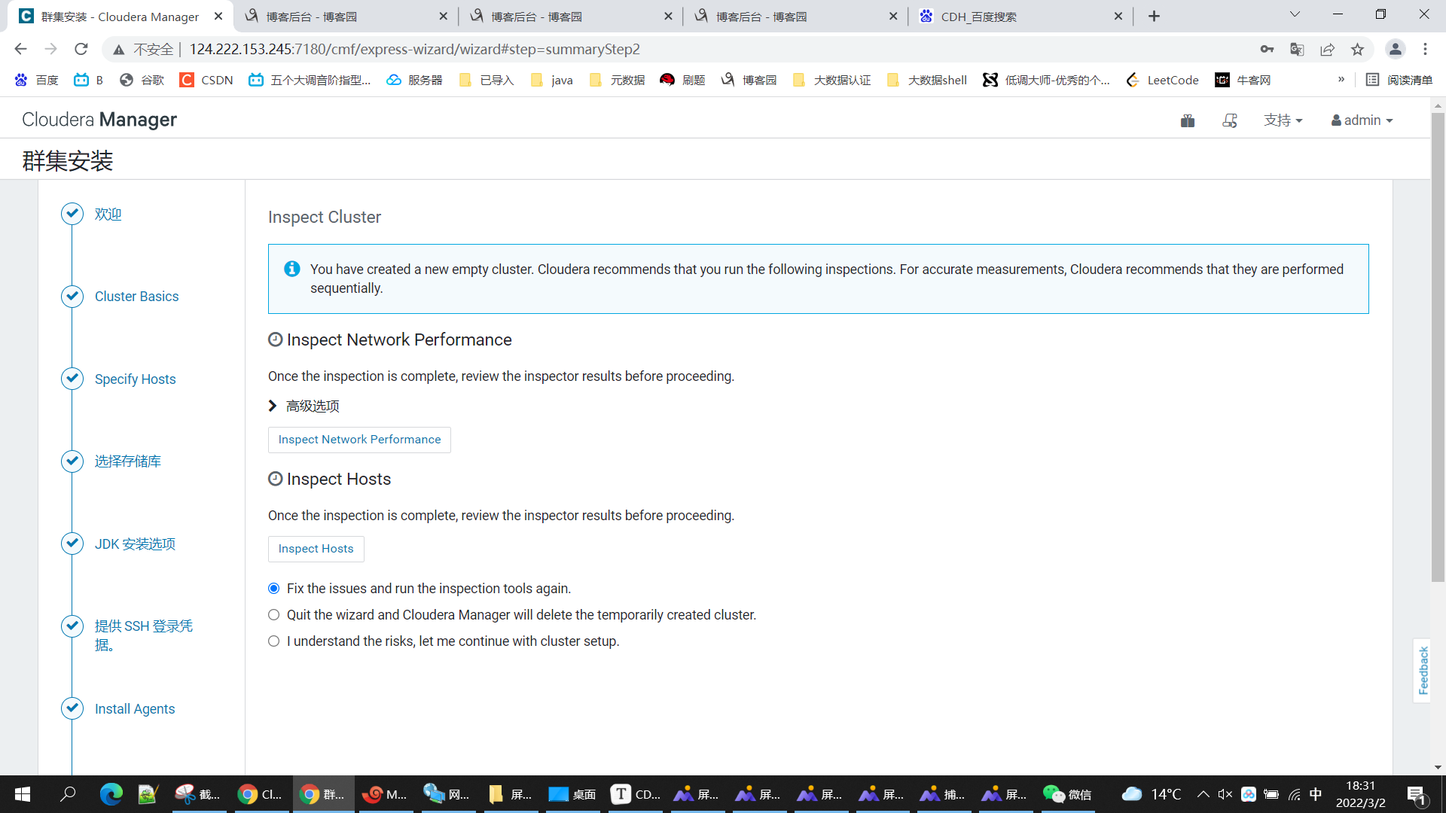Click the parcels gift box icon in the header
1446x813 pixels.
pyautogui.click(x=1188, y=120)
